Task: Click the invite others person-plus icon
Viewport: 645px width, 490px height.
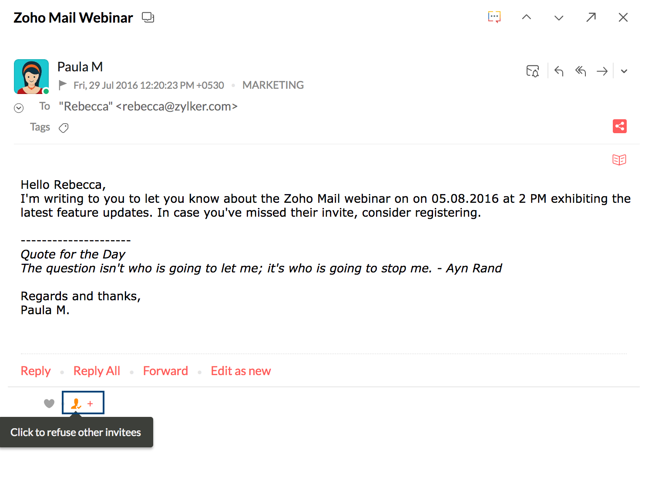Action: click(x=83, y=403)
